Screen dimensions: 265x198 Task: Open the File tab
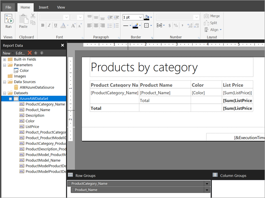click(x=8, y=8)
